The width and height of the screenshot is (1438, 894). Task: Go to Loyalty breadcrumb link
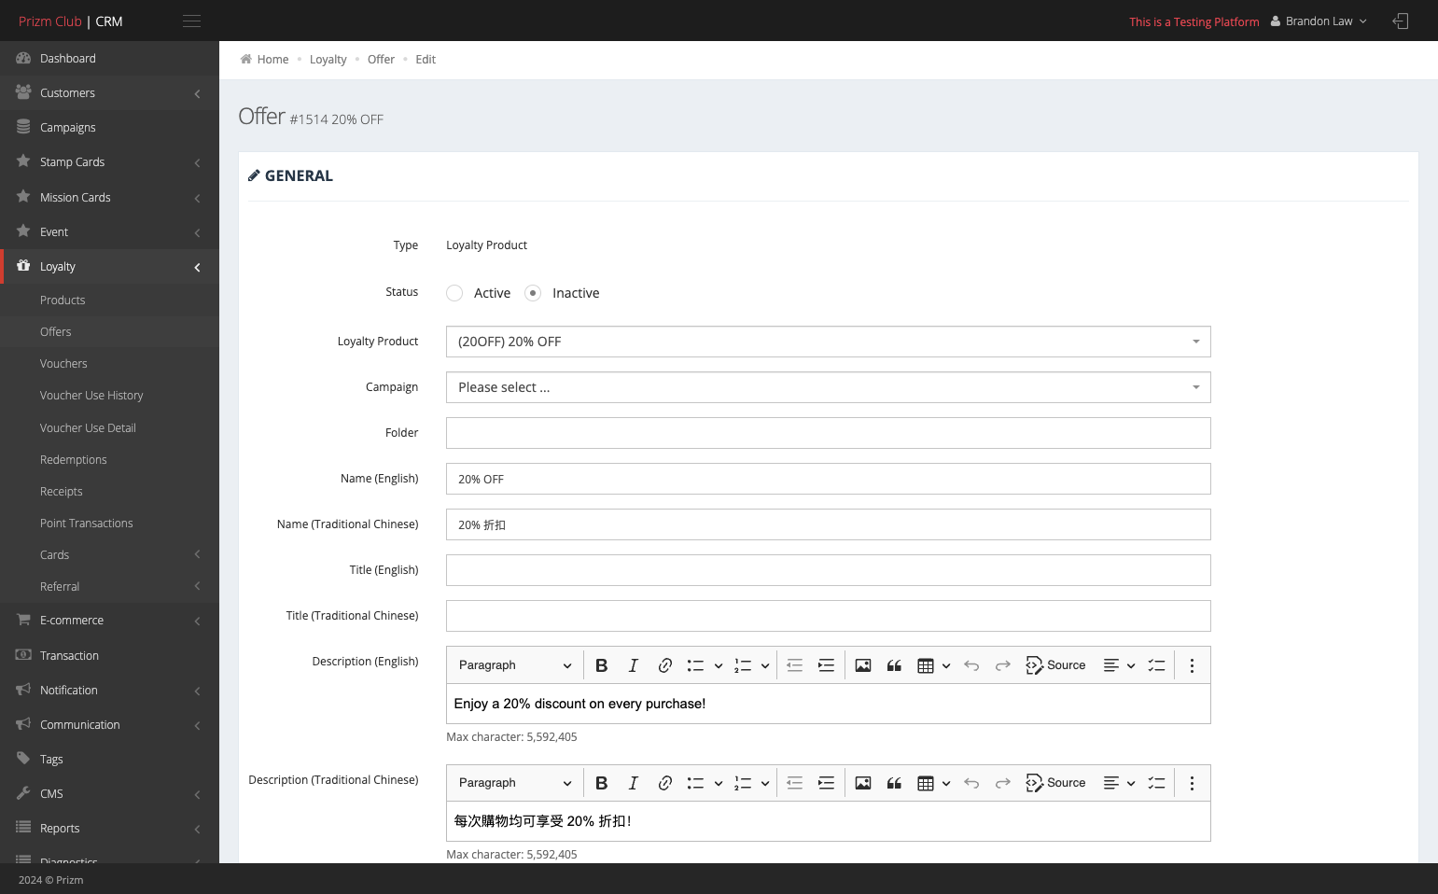328,60
